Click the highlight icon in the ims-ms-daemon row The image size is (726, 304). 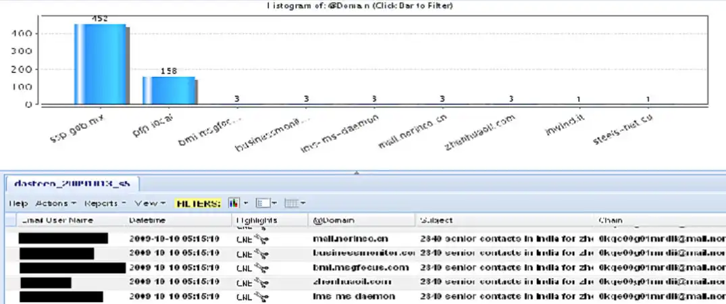261,296
